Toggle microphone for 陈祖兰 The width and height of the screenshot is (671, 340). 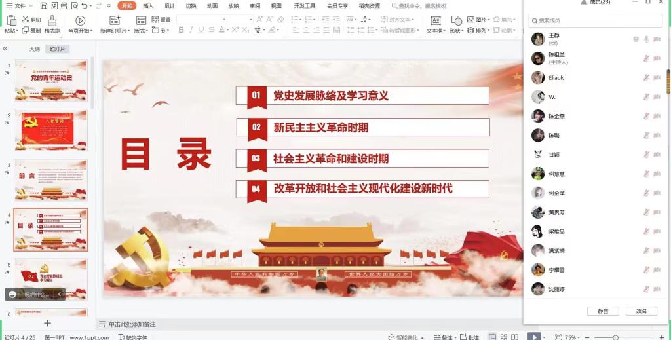tap(646, 58)
